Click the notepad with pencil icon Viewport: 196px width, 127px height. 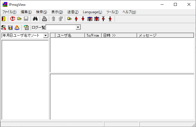click(26, 28)
